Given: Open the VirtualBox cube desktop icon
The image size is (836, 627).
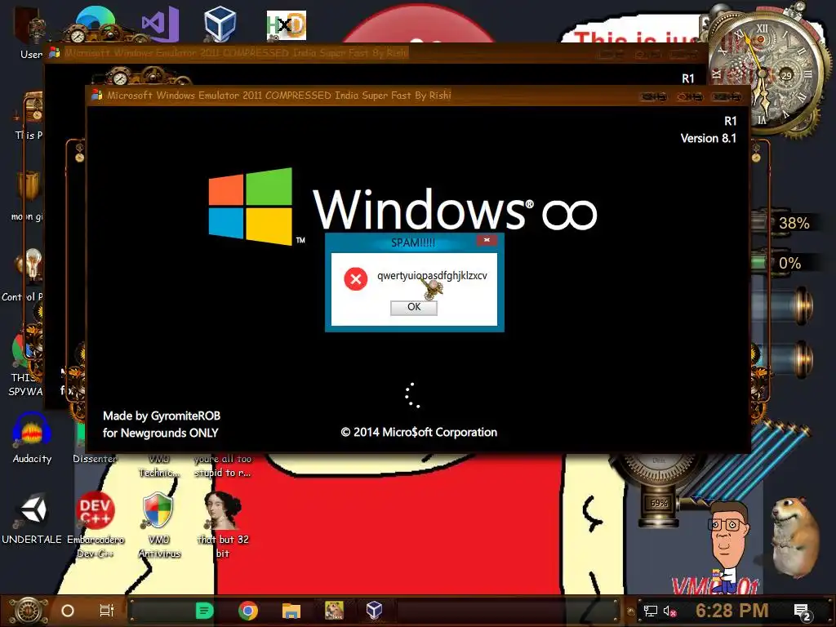Looking at the screenshot, I should 220,24.
